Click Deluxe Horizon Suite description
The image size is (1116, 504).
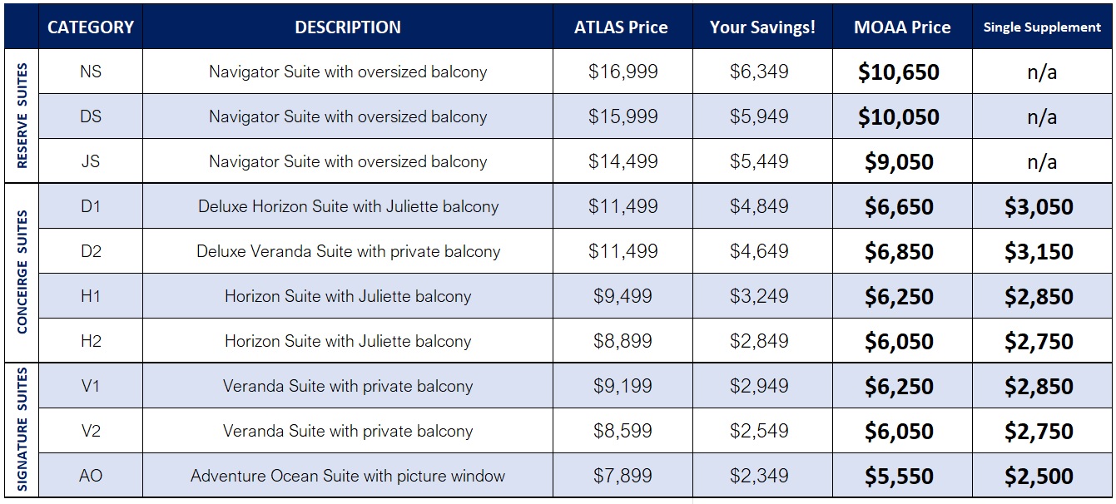pyautogui.click(x=348, y=206)
